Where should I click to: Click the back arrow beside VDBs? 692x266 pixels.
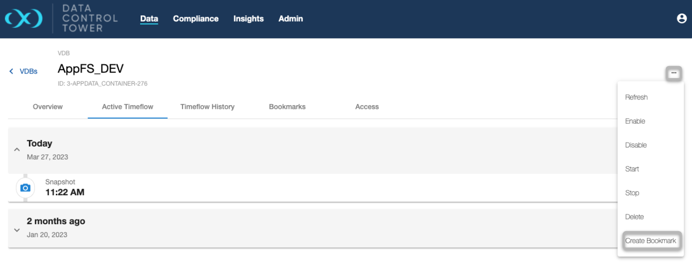point(12,71)
